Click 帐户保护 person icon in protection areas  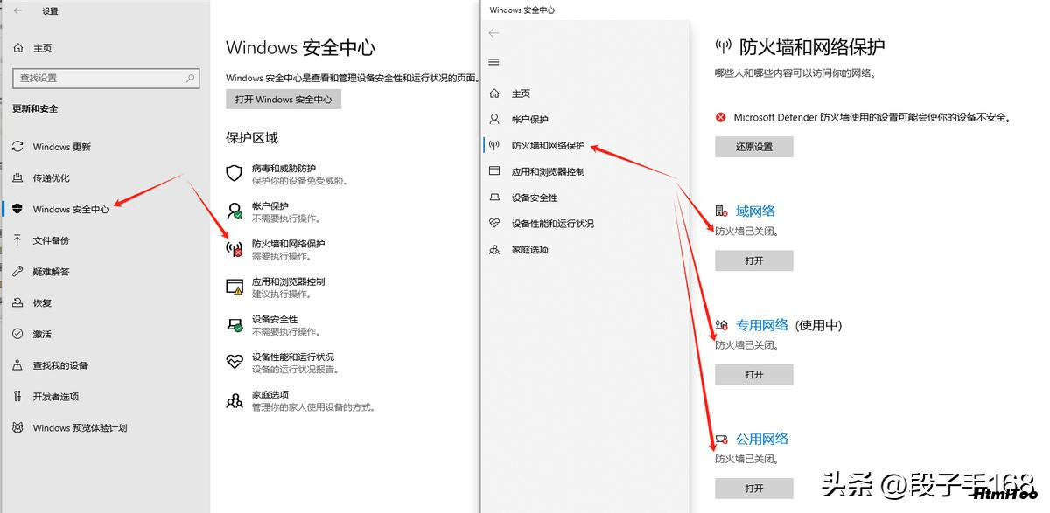point(234,211)
